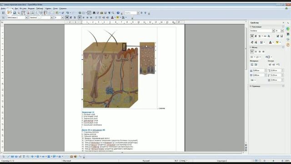Toggle centered alignment in formatting toolbar
The image size is (291, 164).
tap(84, 17)
